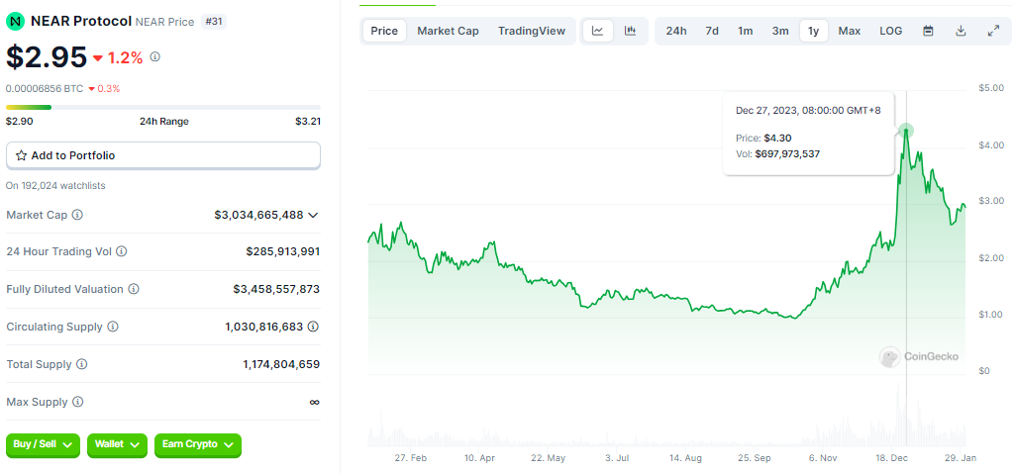Open 24 Hour Trading Vol info icon
This screenshot has height=473, width=1015.
click(x=121, y=251)
